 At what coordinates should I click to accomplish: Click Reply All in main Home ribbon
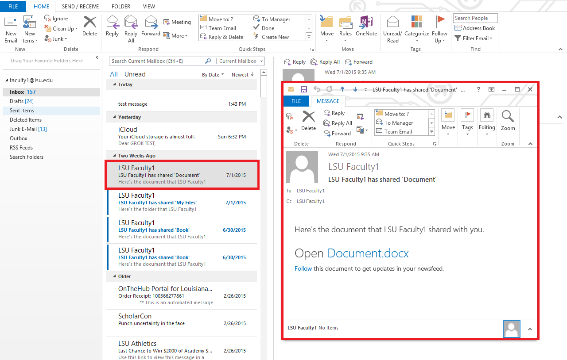131,30
